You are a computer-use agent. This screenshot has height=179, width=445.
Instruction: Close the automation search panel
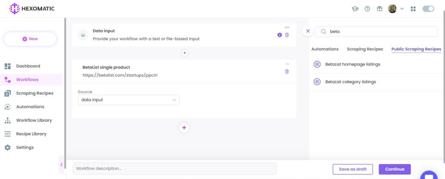(x=308, y=31)
